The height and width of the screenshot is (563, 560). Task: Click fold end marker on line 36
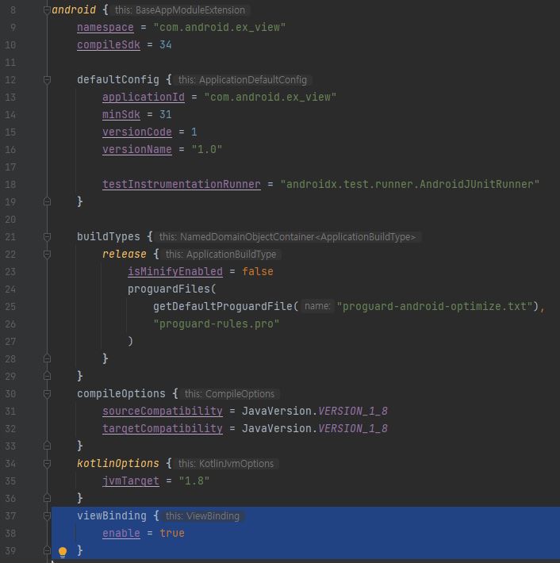point(47,498)
